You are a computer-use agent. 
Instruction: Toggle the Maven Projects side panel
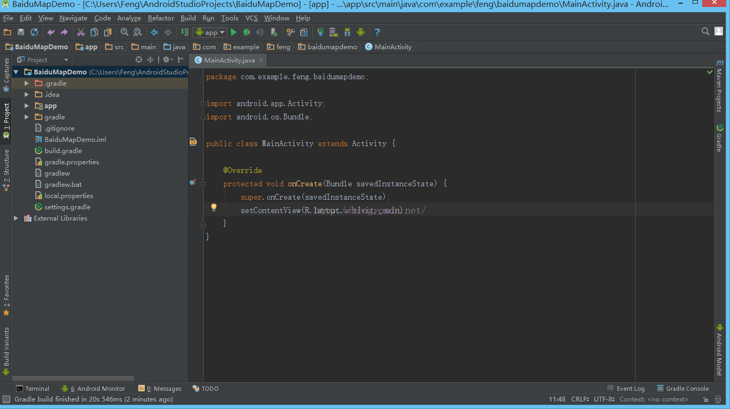719,86
